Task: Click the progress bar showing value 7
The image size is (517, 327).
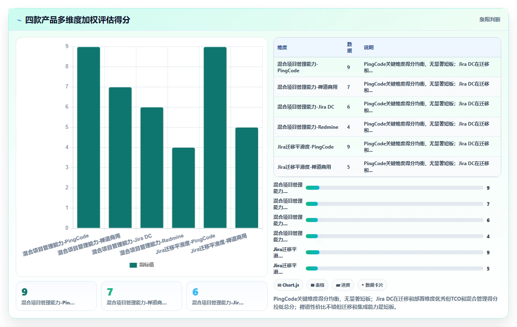Action: click(394, 204)
